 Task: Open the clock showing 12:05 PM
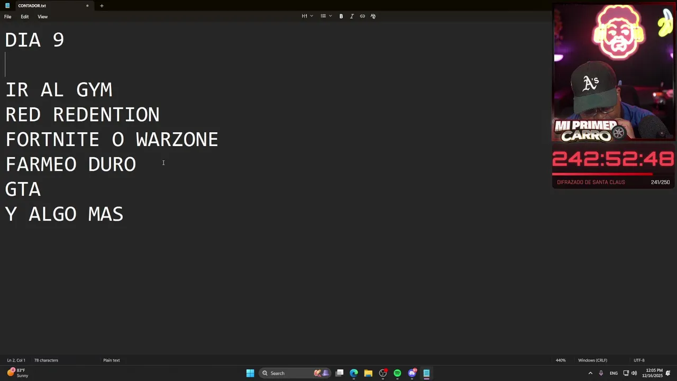click(652, 373)
